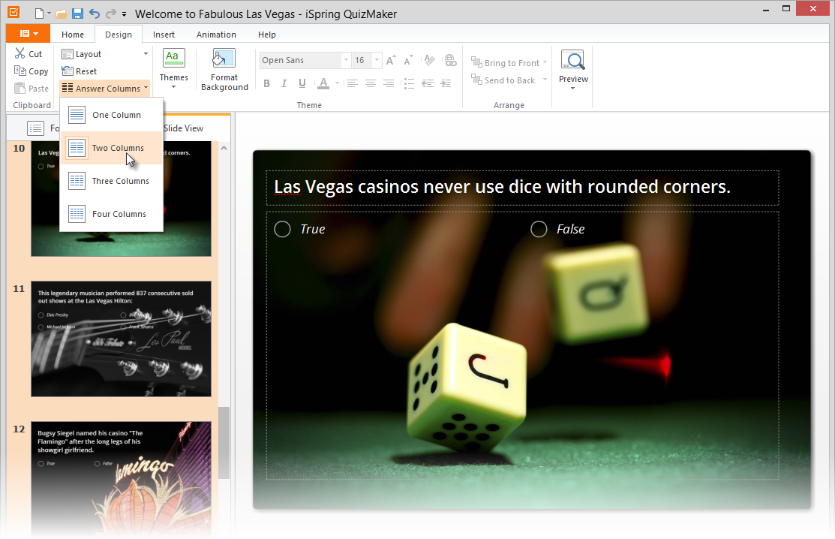Switch to the Animation tab
The height and width of the screenshot is (539, 835).
click(216, 35)
